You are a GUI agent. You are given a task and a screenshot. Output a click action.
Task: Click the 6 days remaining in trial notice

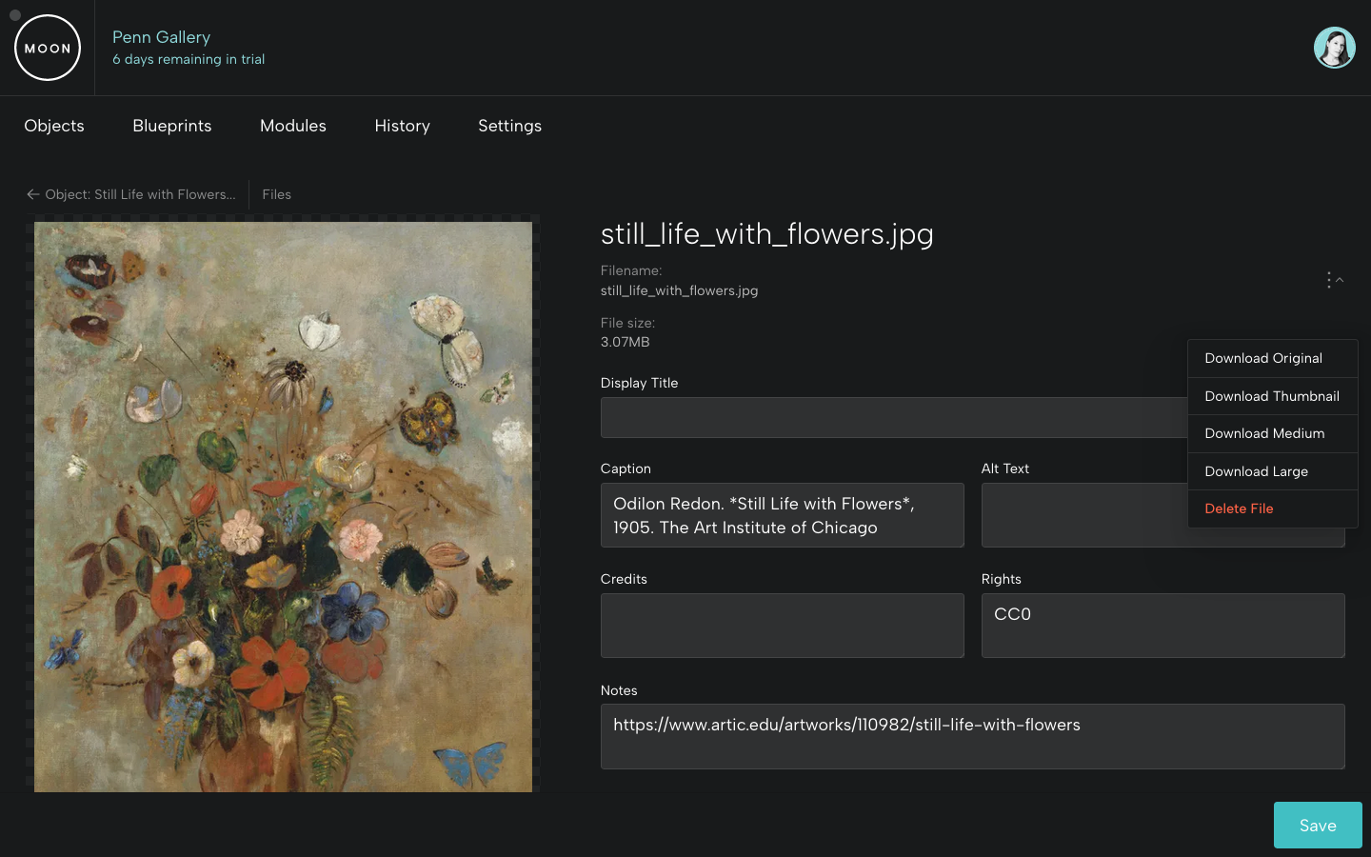point(189,59)
